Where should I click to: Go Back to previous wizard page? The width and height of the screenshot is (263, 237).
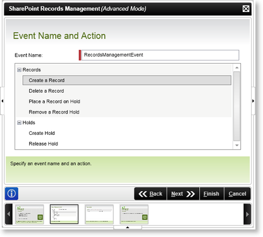(150, 194)
